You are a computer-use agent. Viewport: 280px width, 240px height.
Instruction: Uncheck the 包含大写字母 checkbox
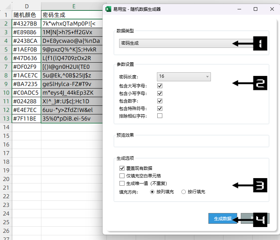coord(160,86)
